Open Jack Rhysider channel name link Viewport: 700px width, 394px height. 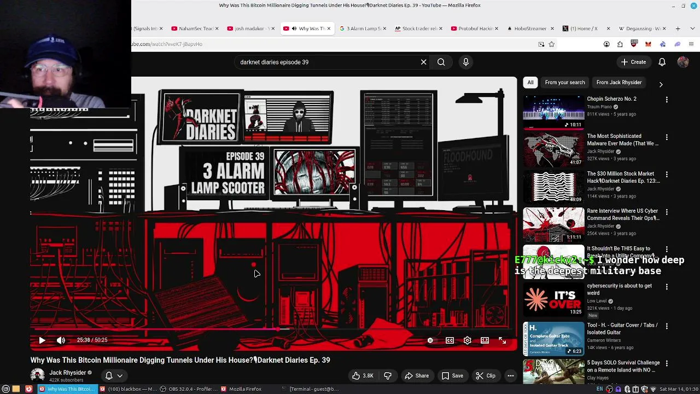pos(68,373)
